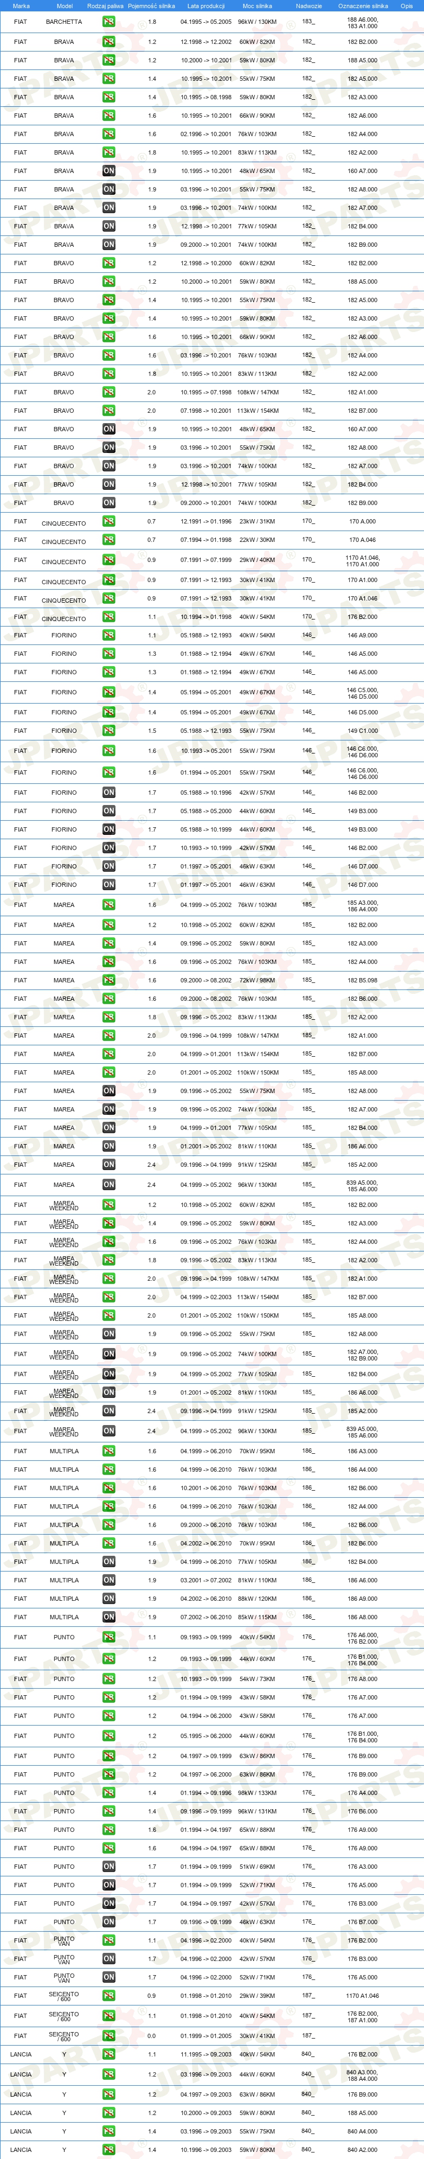The image size is (424, 2159).
Task: Click petrol icon for BRAVO 182 A1.000
Action: (109, 392)
